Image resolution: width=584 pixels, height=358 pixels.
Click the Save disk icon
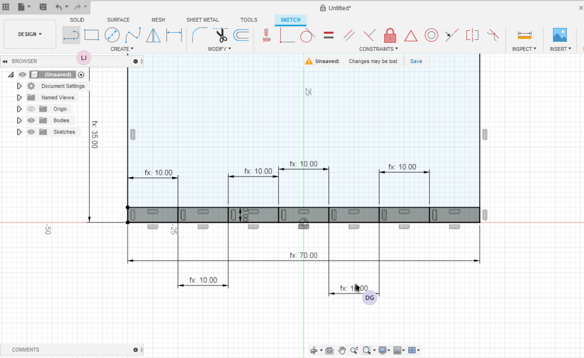[43, 7]
